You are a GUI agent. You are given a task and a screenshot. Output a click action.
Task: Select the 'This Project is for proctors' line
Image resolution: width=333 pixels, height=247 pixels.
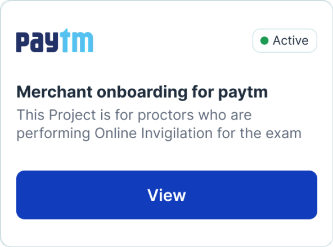(x=134, y=115)
